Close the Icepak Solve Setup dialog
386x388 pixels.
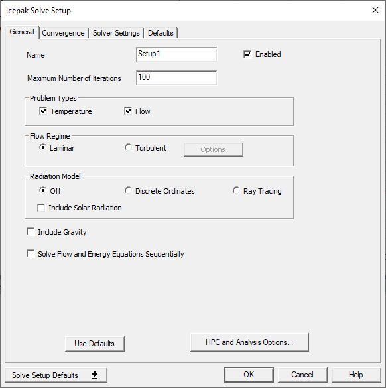tap(375, 10)
